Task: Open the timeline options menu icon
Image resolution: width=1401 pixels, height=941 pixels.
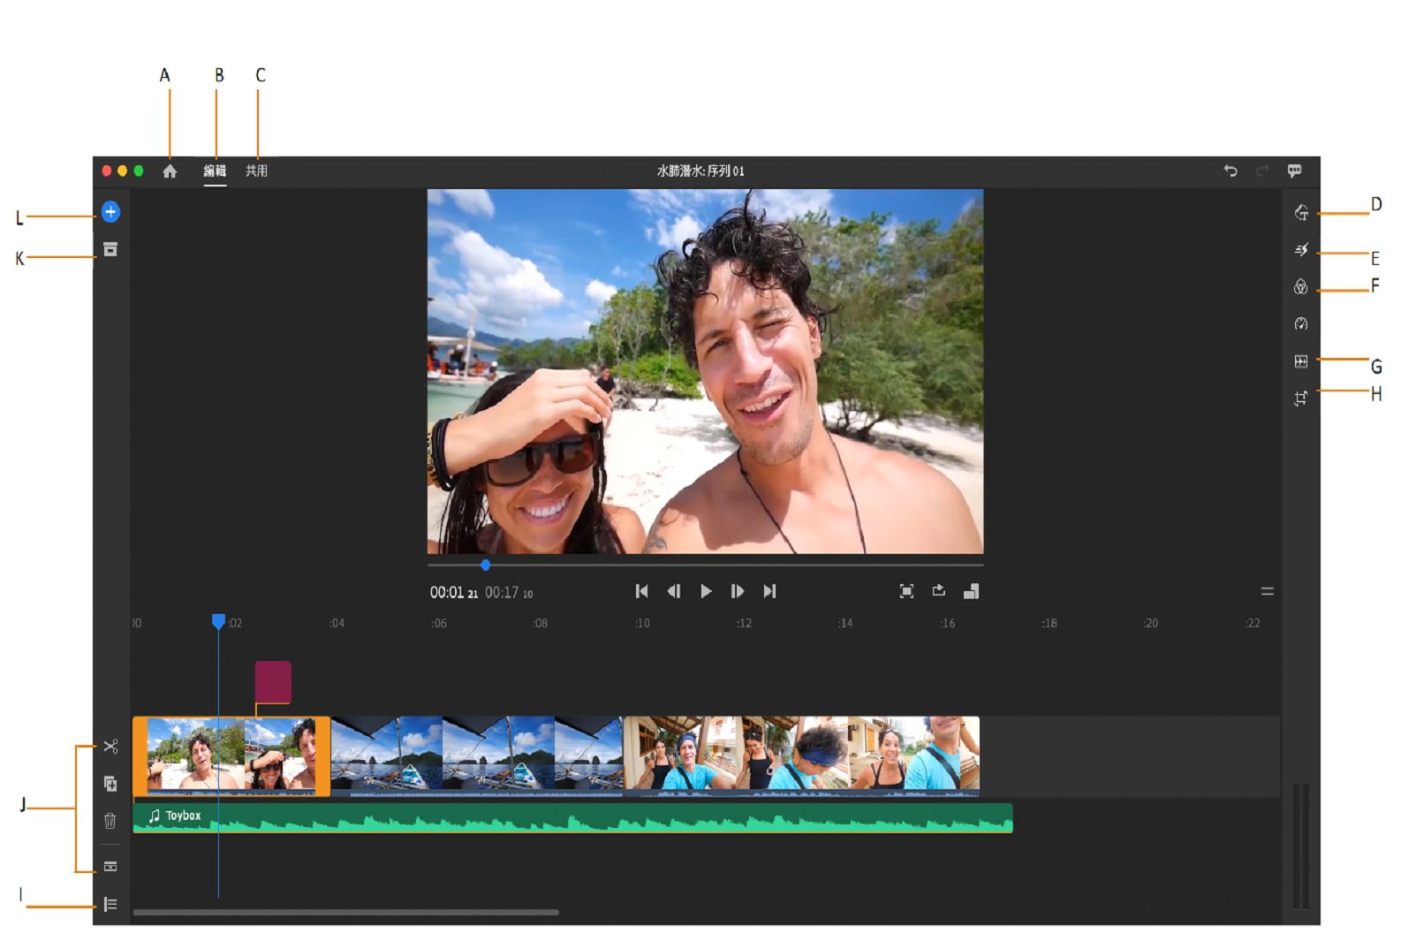Action: [x=1267, y=591]
